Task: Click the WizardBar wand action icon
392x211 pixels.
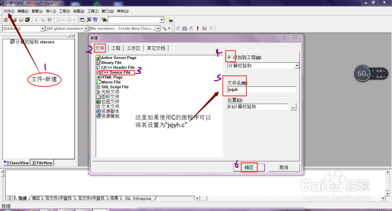Action: (164, 28)
